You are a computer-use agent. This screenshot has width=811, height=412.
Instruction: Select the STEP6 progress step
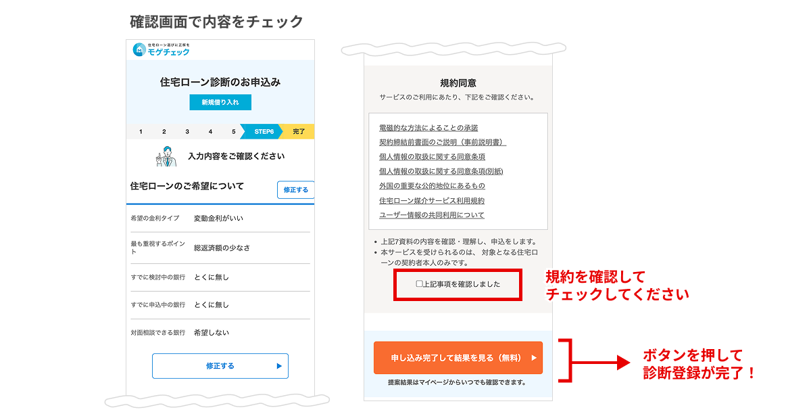264,131
